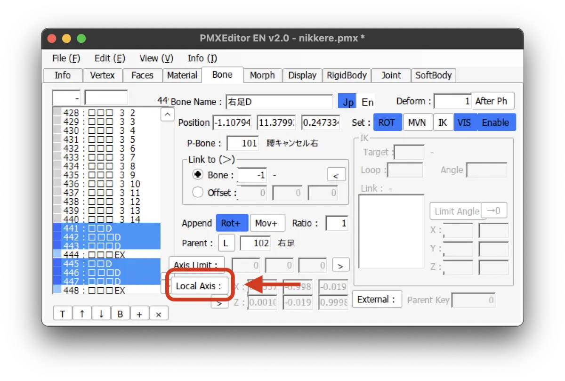The image size is (565, 381).
Task: Toggle the VIS flag
Action: point(464,122)
